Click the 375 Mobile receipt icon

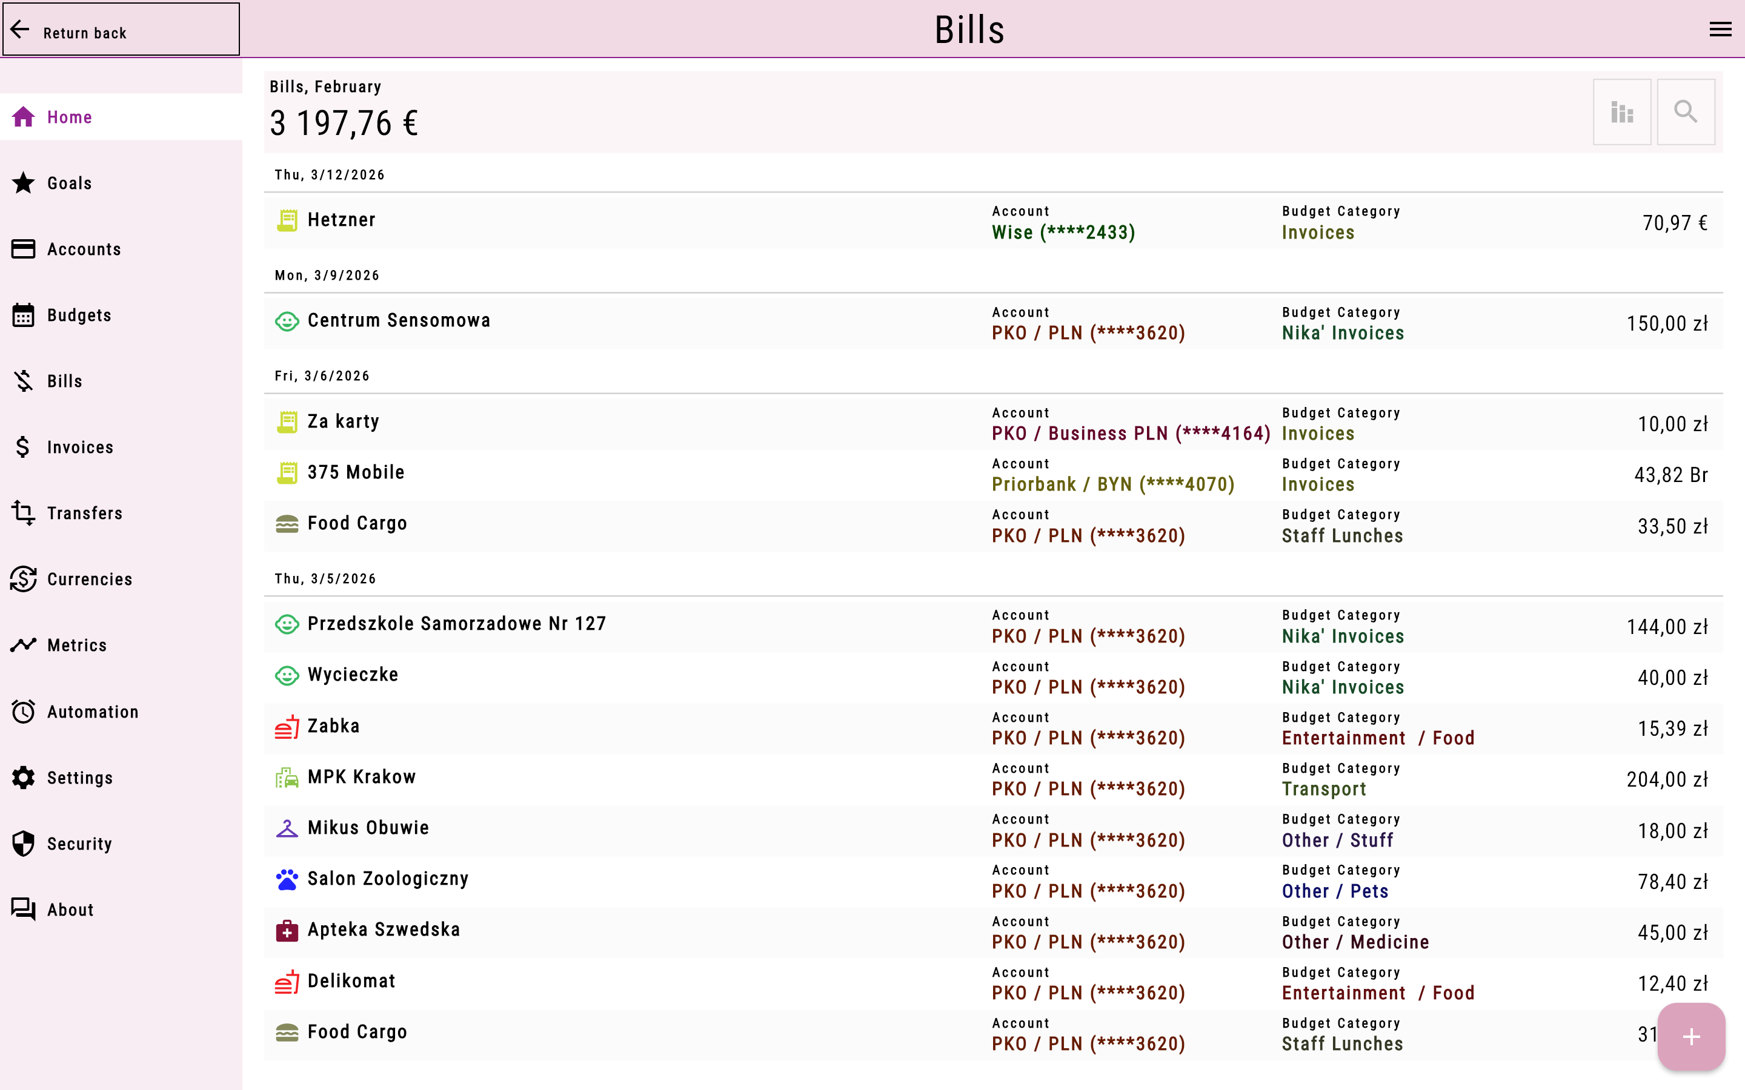tap(287, 473)
